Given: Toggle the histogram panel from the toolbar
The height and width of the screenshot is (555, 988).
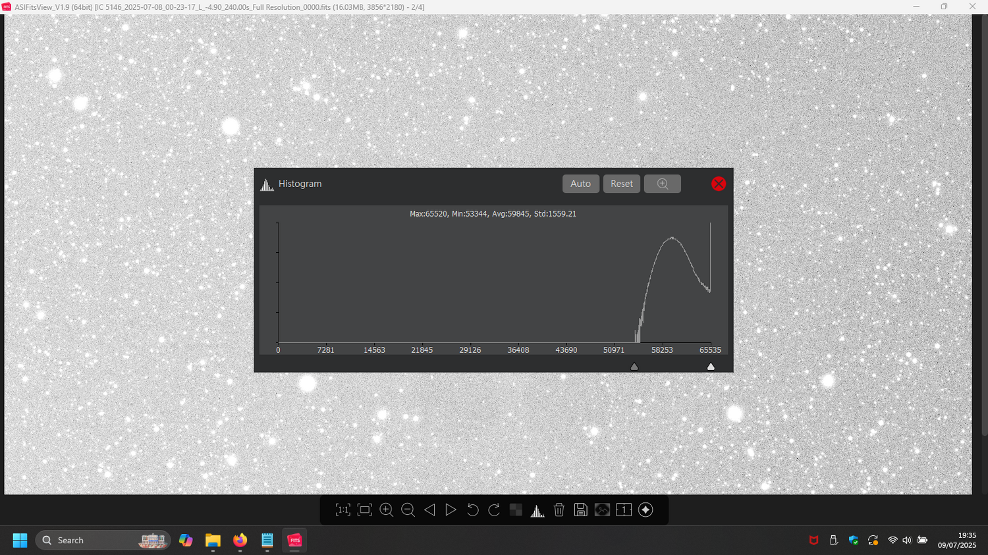Looking at the screenshot, I should (537, 510).
